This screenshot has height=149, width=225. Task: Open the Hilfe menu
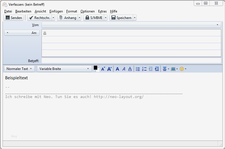[x=114, y=11]
